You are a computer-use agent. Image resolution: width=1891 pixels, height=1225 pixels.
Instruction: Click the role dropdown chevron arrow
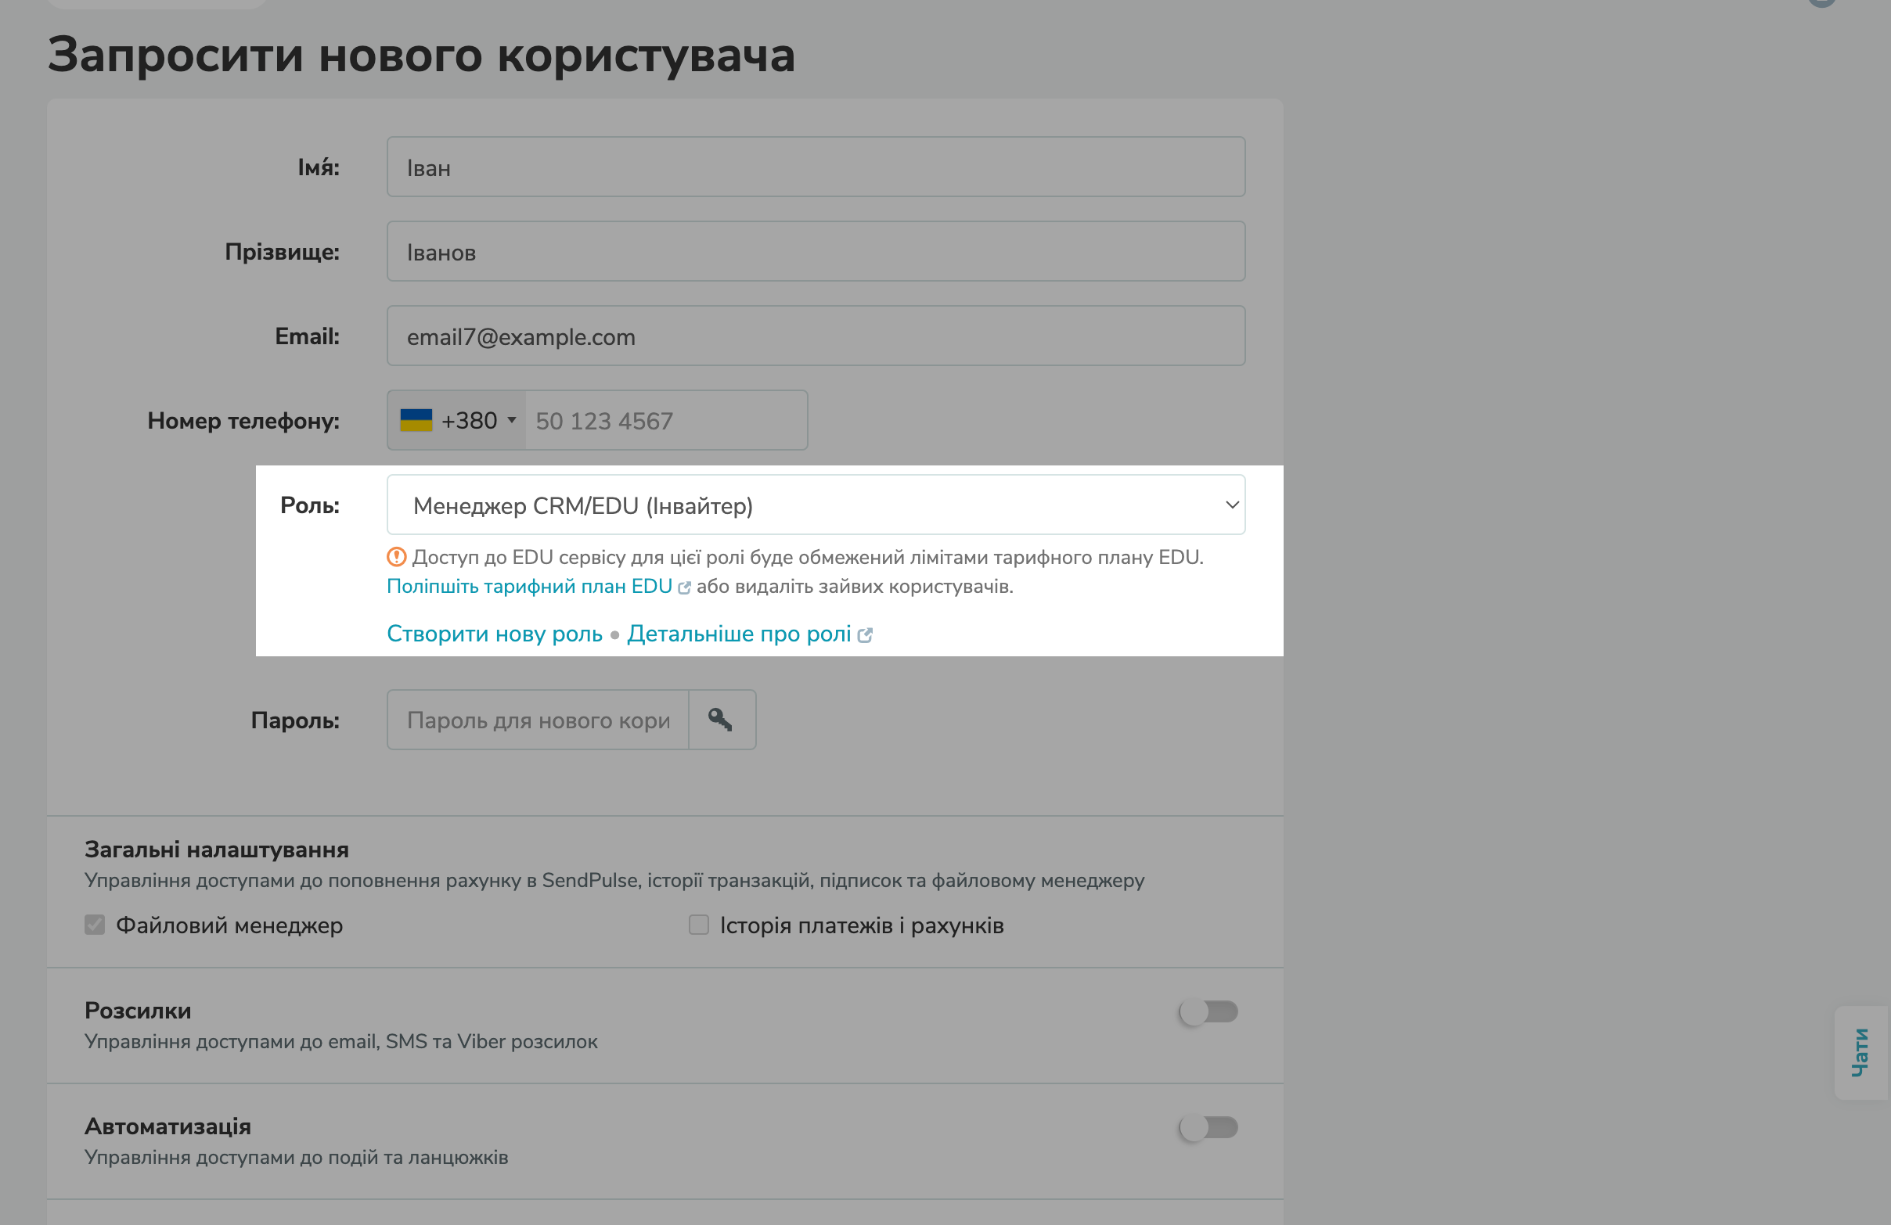1231,504
